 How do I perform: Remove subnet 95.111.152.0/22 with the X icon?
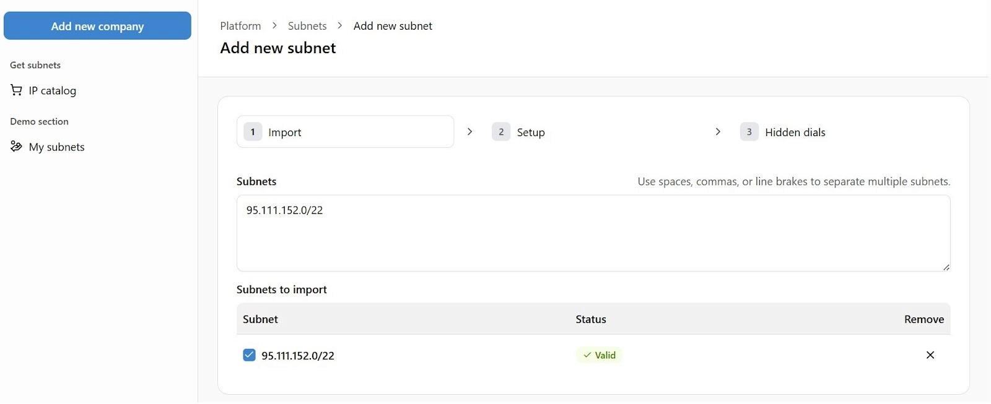[930, 355]
